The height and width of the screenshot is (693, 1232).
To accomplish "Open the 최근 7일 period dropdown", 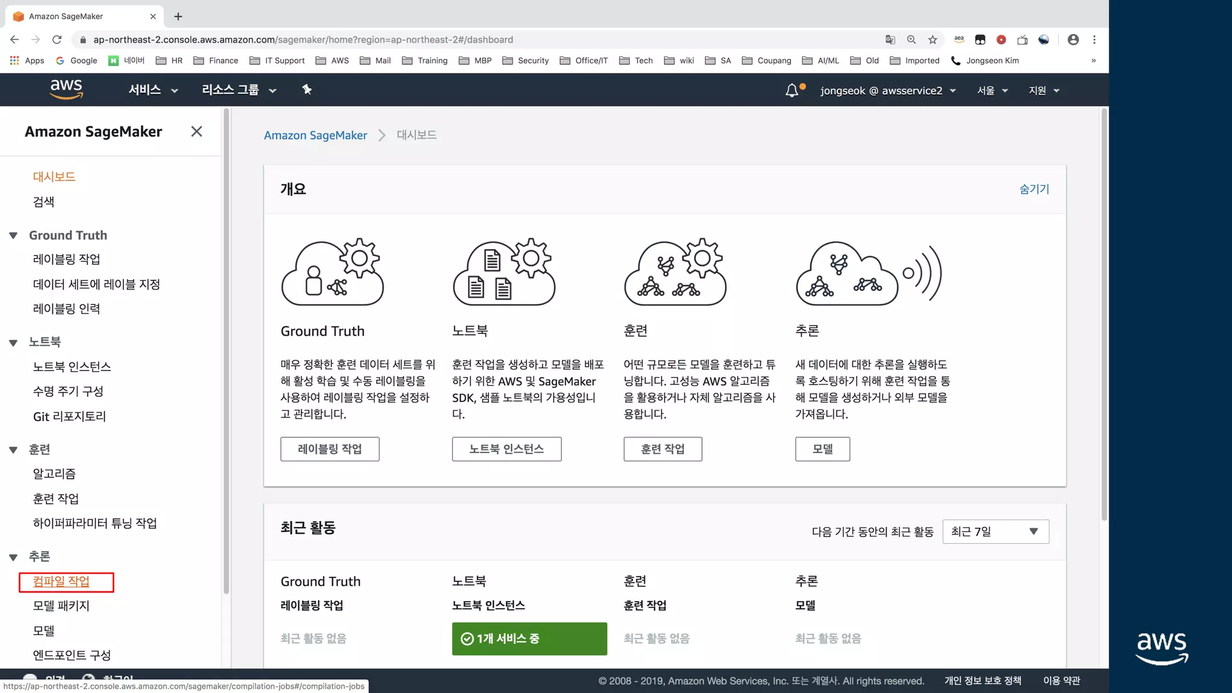I will 996,532.
